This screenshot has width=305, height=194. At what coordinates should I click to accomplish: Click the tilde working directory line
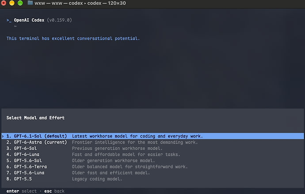tap(15, 26)
